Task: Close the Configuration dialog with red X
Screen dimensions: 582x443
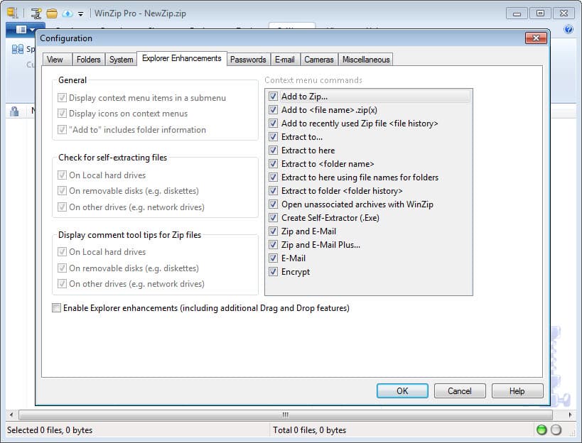Action: 536,38
